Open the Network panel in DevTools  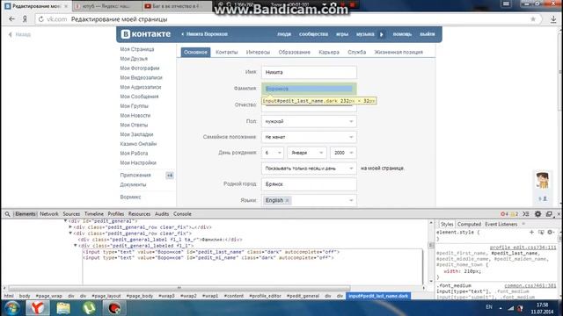[49, 214]
